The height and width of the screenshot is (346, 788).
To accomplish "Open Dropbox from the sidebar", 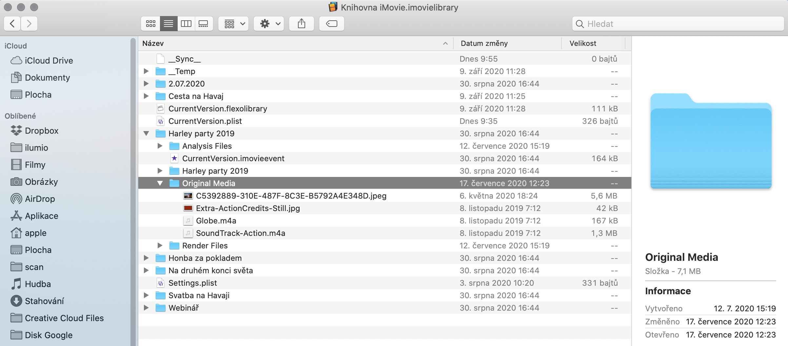I will click(41, 131).
